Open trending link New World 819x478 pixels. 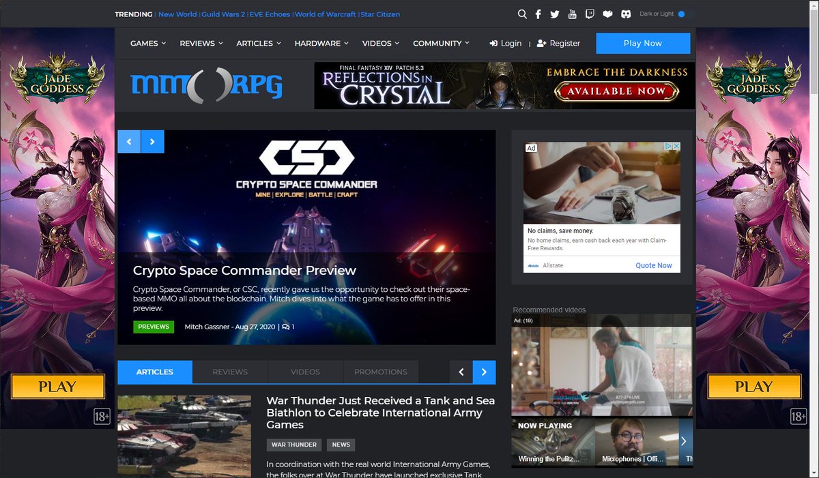(177, 14)
